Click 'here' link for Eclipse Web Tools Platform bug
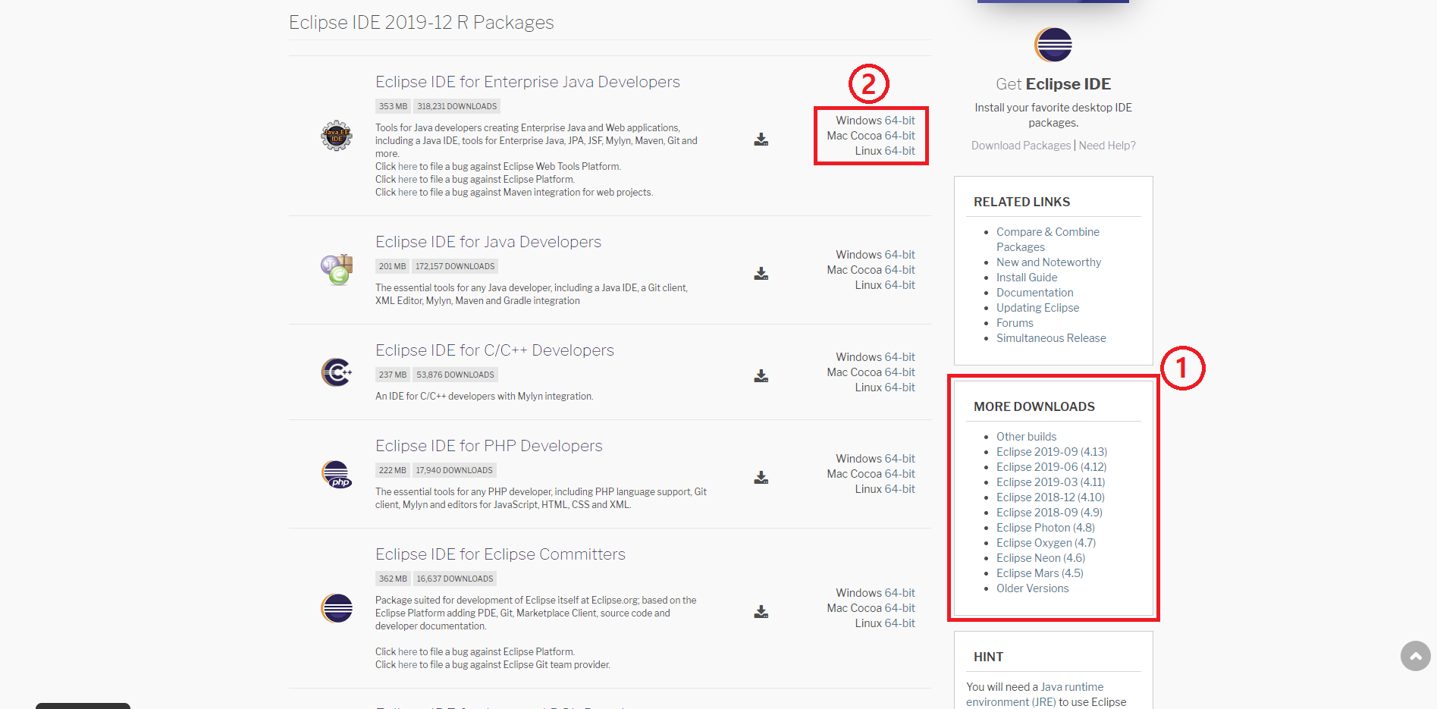The image size is (1437, 709). click(x=407, y=167)
